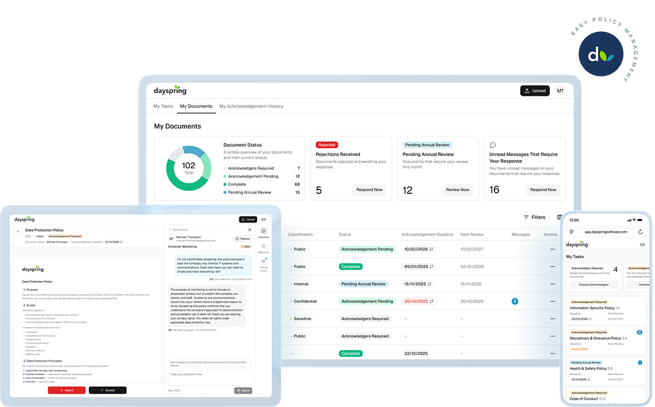Image resolution: width=655 pixels, height=407 pixels.
Task: Open actions menu for 05/01/2025 row
Action: coord(553,267)
